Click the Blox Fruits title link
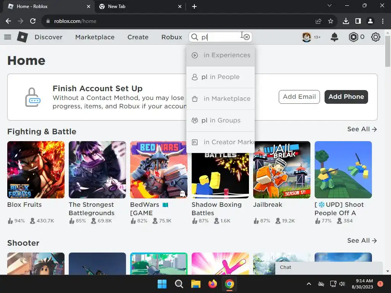Image resolution: width=391 pixels, height=293 pixels. (x=24, y=204)
